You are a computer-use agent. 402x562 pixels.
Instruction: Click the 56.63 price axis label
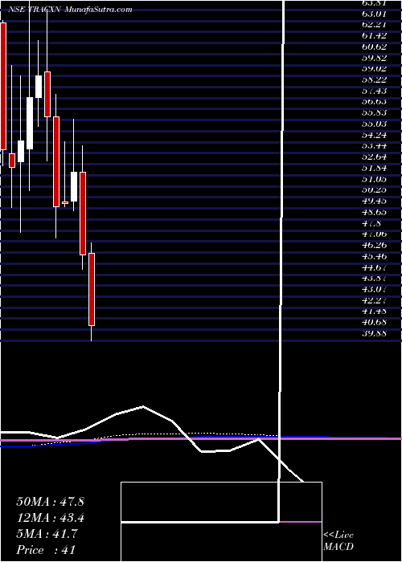[375, 102]
